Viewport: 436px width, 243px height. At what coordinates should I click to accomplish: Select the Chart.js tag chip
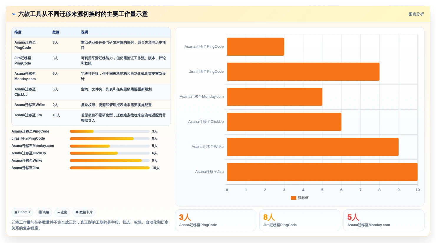click(22, 212)
